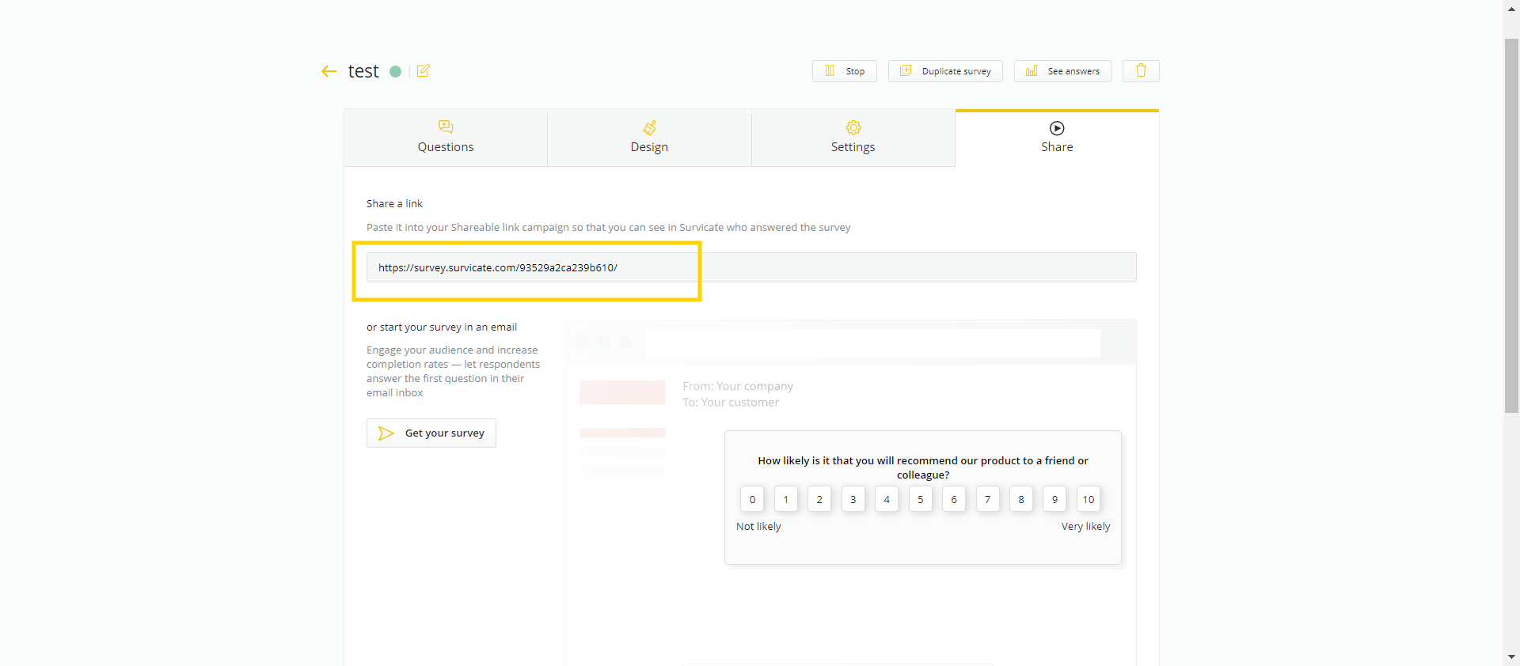This screenshot has width=1520, height=666.
Task: Click the green survey status dot
Action: pyautogui.click(x=395, y=71)
